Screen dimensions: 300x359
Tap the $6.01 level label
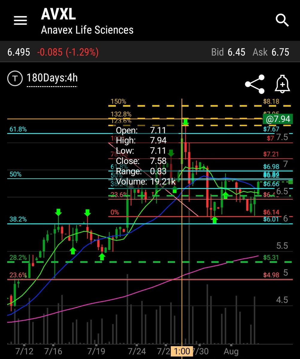tap(271, 219)
